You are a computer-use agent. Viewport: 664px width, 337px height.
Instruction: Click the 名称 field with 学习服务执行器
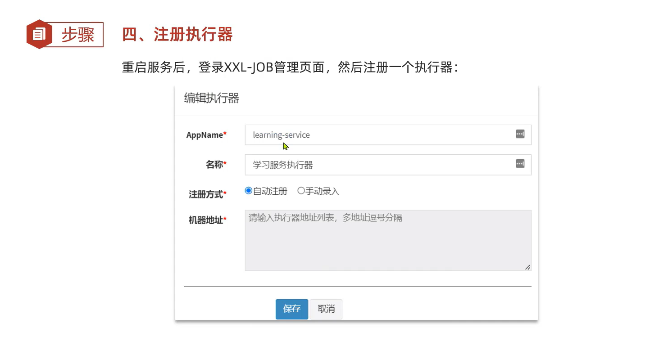pyautogui.click(x=378, y=165)
